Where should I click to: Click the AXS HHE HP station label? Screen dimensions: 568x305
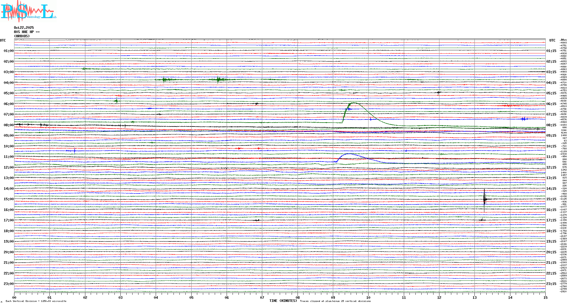[27, 32]
